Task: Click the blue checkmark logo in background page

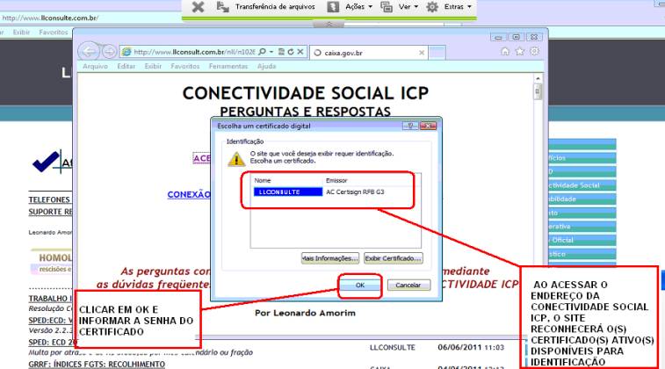Action: coord(47,162)
